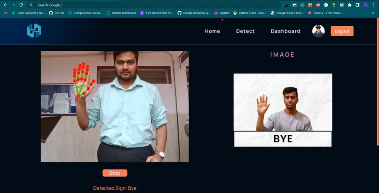The image size is (379, 193).
Task: Click the "Detected Sign: Bye" text
Action: tap(115, 188)
